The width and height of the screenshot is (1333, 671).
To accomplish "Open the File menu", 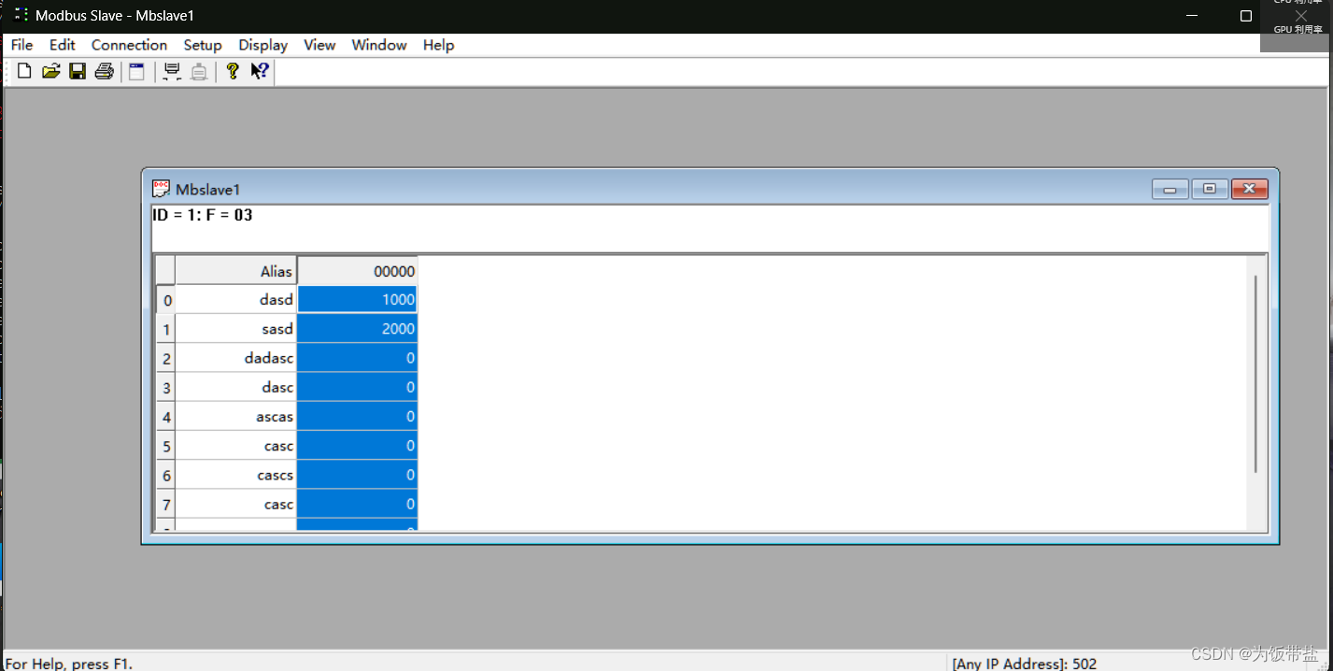I will (21, 45).
